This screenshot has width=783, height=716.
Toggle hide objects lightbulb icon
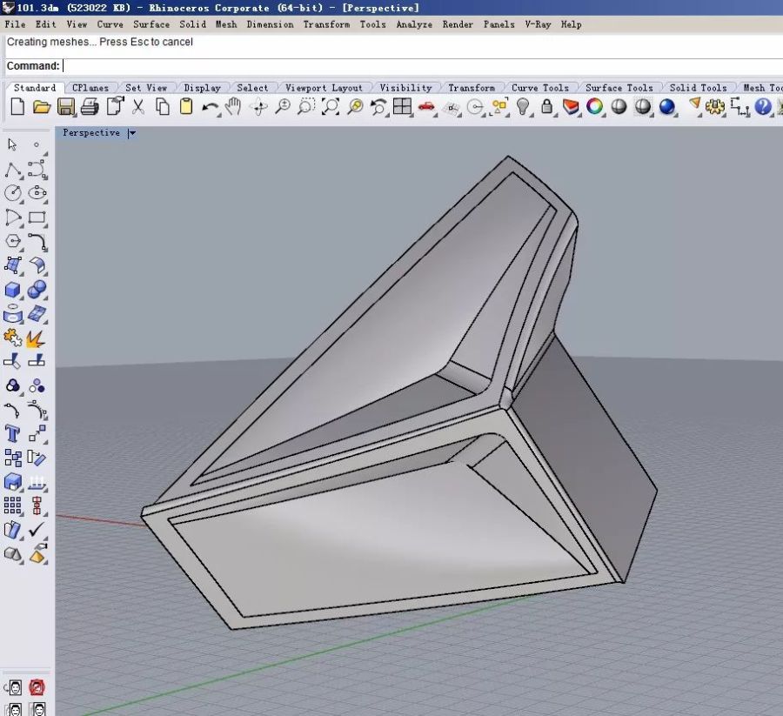[523, 107]
